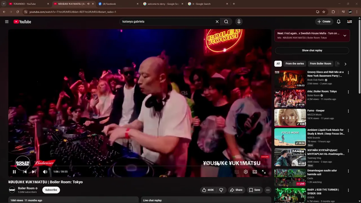Toggle theater mode in the player

(255, 172)
